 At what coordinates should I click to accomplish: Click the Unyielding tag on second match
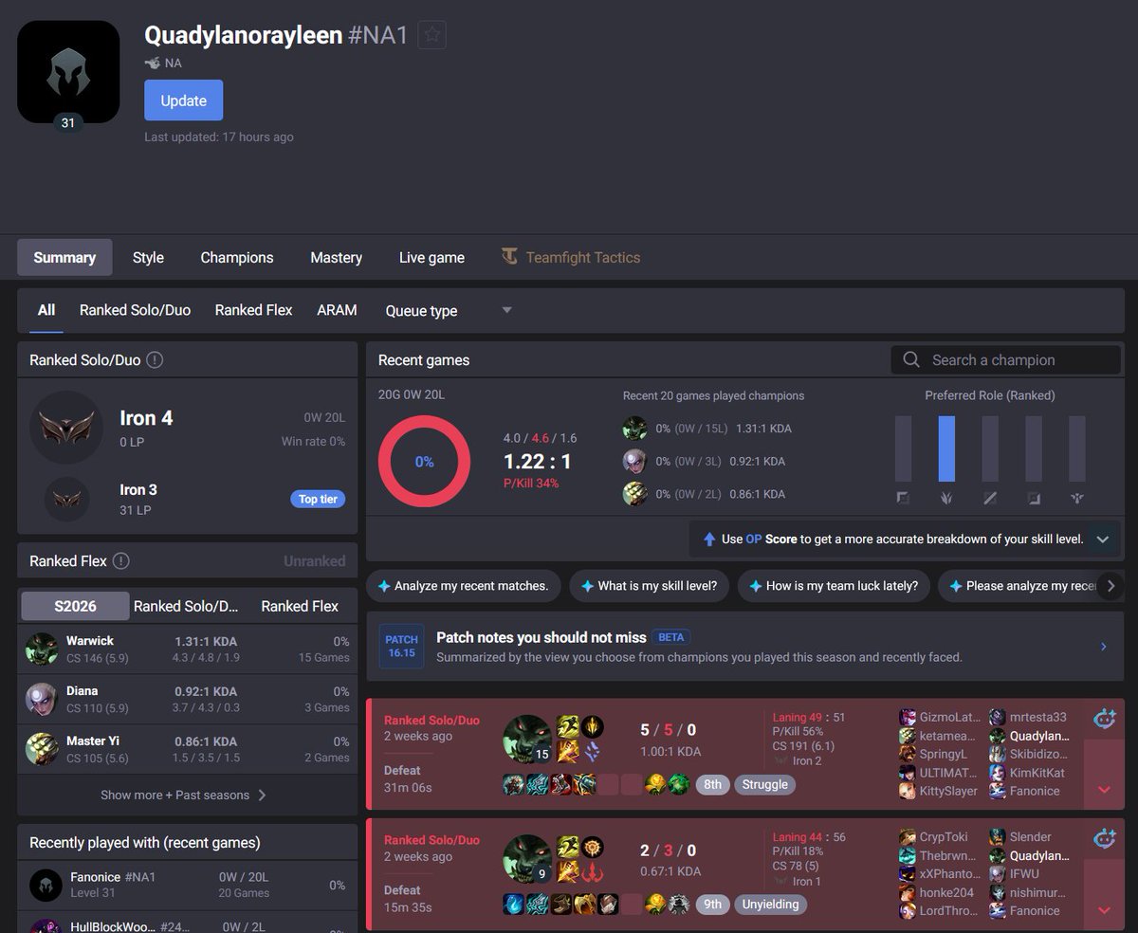coord(770,905)
